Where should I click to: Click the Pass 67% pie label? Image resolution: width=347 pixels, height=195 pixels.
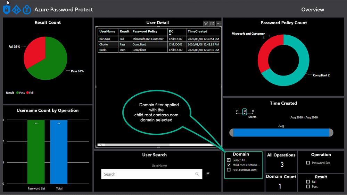[77, 71]
